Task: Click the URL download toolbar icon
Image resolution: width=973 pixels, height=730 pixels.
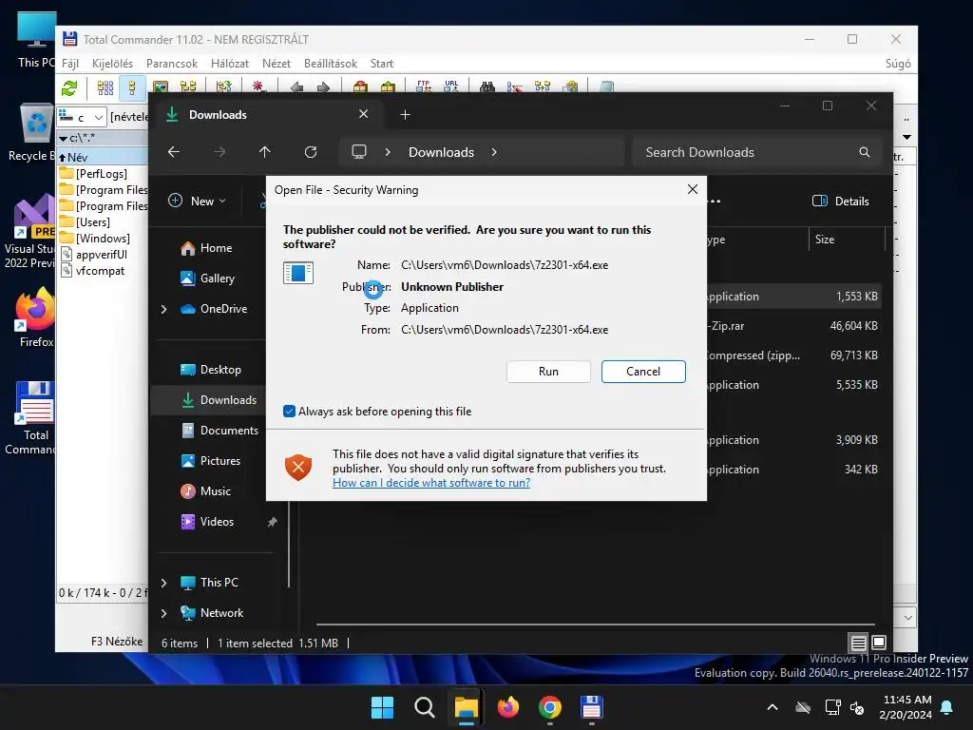Action: 451,86
